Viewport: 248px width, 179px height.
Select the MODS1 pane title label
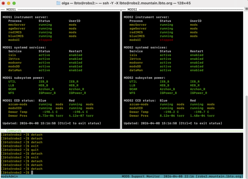tap(11, 10)
